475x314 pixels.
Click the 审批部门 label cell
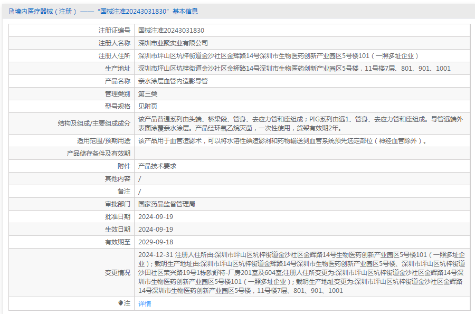[71, 204]
